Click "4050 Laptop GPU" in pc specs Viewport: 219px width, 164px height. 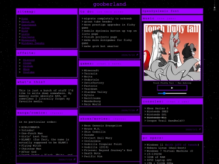point(159,160)
